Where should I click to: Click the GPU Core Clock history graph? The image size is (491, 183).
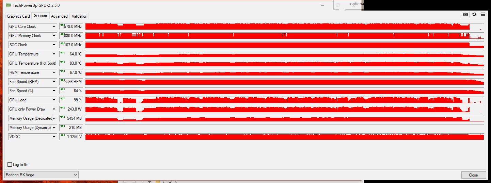click(x=284, y=27)
